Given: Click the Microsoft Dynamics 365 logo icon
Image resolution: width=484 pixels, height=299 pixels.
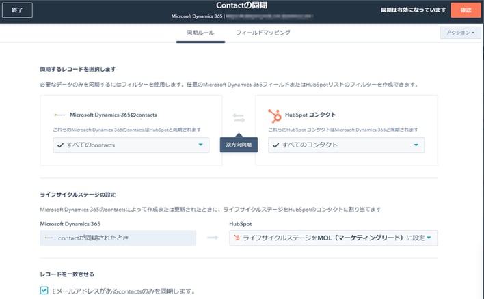Looking at the screenshot, I should (59, 115).
